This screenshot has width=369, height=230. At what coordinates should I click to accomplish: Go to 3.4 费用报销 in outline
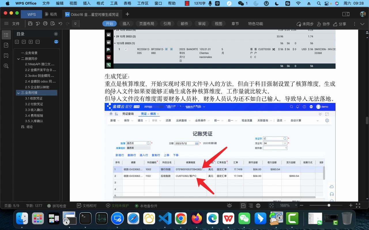click(34, 115)
